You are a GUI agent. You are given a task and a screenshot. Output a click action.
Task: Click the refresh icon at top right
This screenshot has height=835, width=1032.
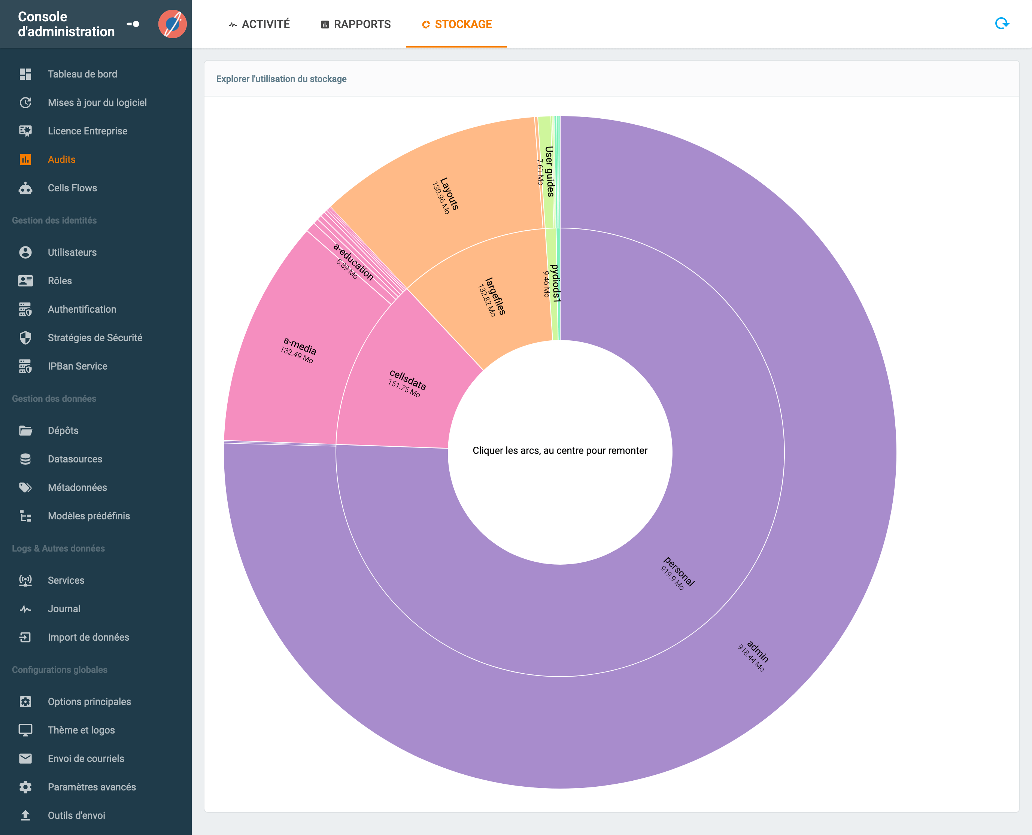pos(1002,24)
